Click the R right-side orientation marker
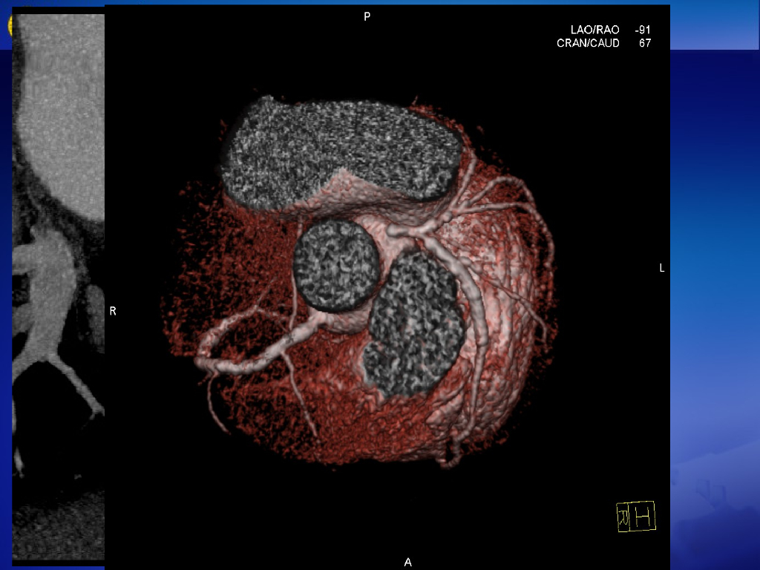The height and width of the screenshot is (570, 760). tap(113, 312)
